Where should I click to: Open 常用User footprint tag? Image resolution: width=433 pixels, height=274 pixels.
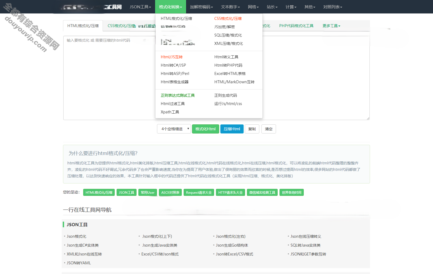[148, 192]
